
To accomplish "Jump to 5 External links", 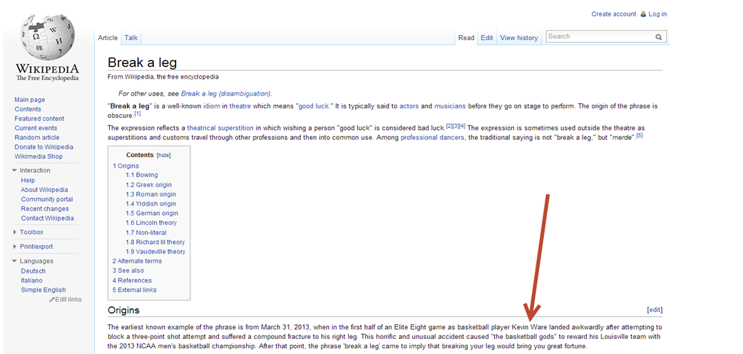I will (135, 290).
